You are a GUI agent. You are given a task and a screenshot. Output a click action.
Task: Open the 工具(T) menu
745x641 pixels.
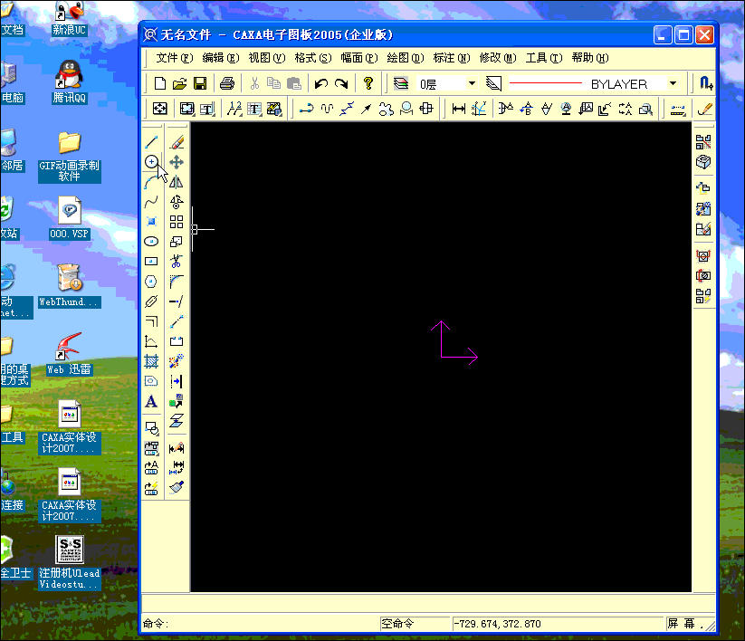[x=544, y=58]
